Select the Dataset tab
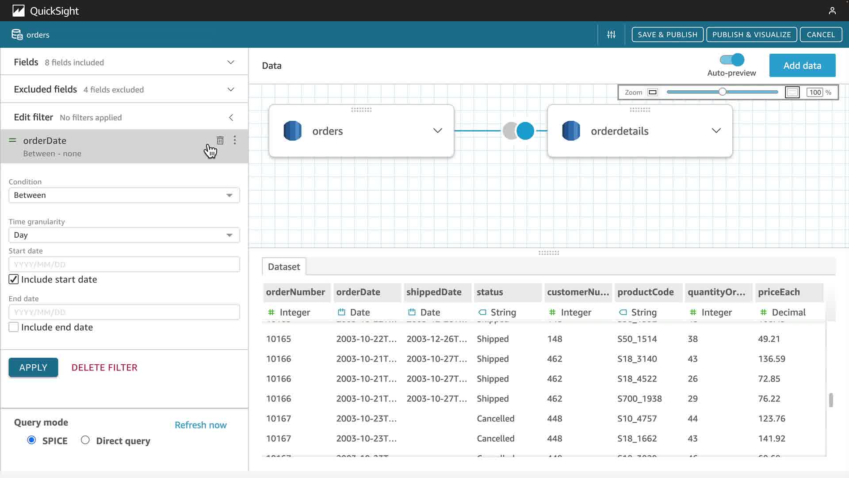This screenshot has height=478, width=849. coord(284,267)
